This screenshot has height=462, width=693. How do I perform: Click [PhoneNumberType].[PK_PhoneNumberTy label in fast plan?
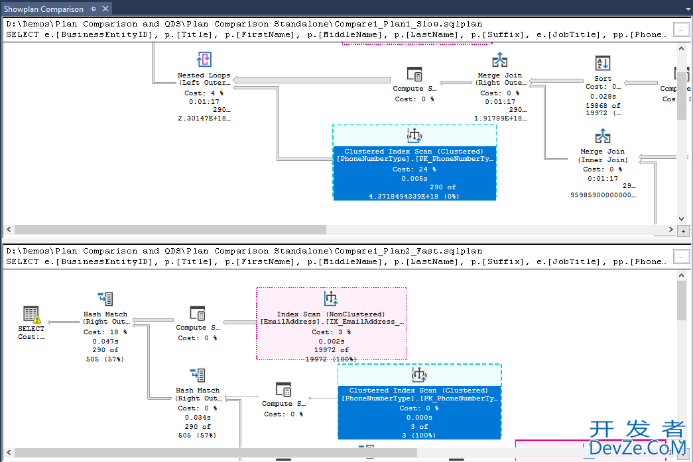coord(419,398)
